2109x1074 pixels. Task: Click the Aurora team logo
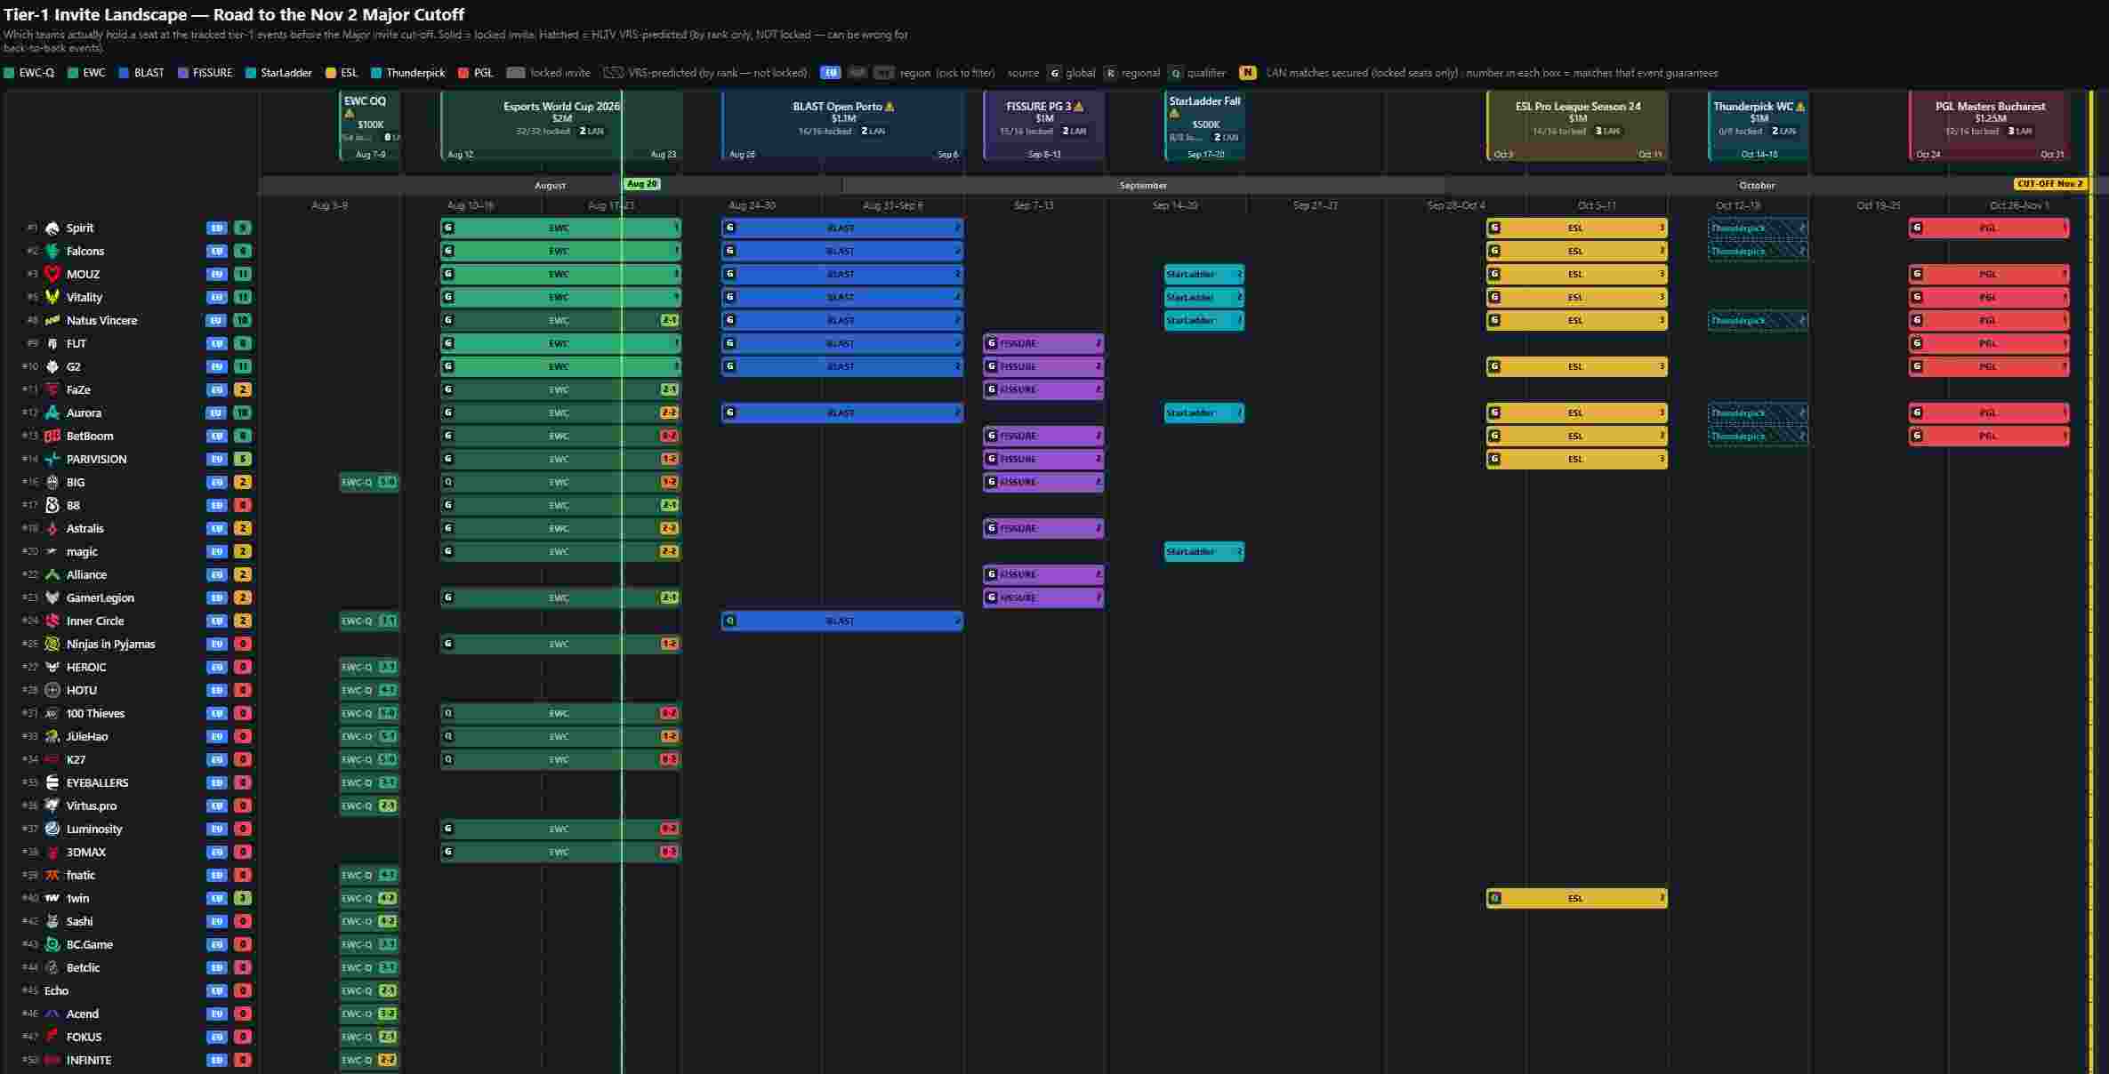52,413
